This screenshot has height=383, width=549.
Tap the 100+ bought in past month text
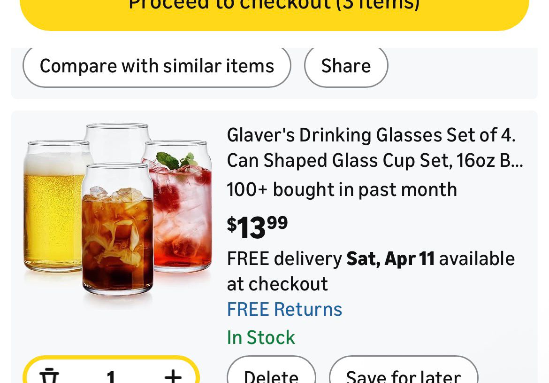(x=342, y=190)
